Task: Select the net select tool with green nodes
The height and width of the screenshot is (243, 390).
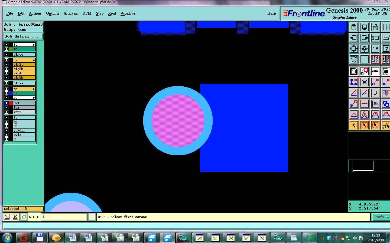Action: pyautogui.click(x=386, y=125)
